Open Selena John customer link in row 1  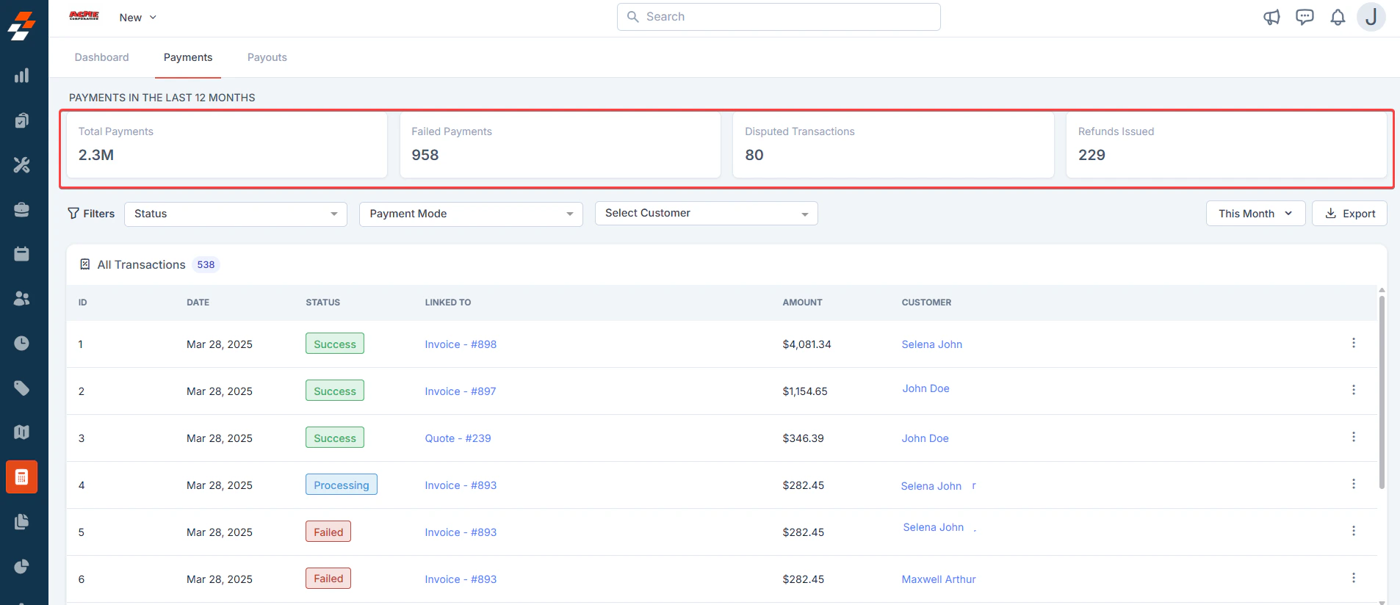[931, 344]
